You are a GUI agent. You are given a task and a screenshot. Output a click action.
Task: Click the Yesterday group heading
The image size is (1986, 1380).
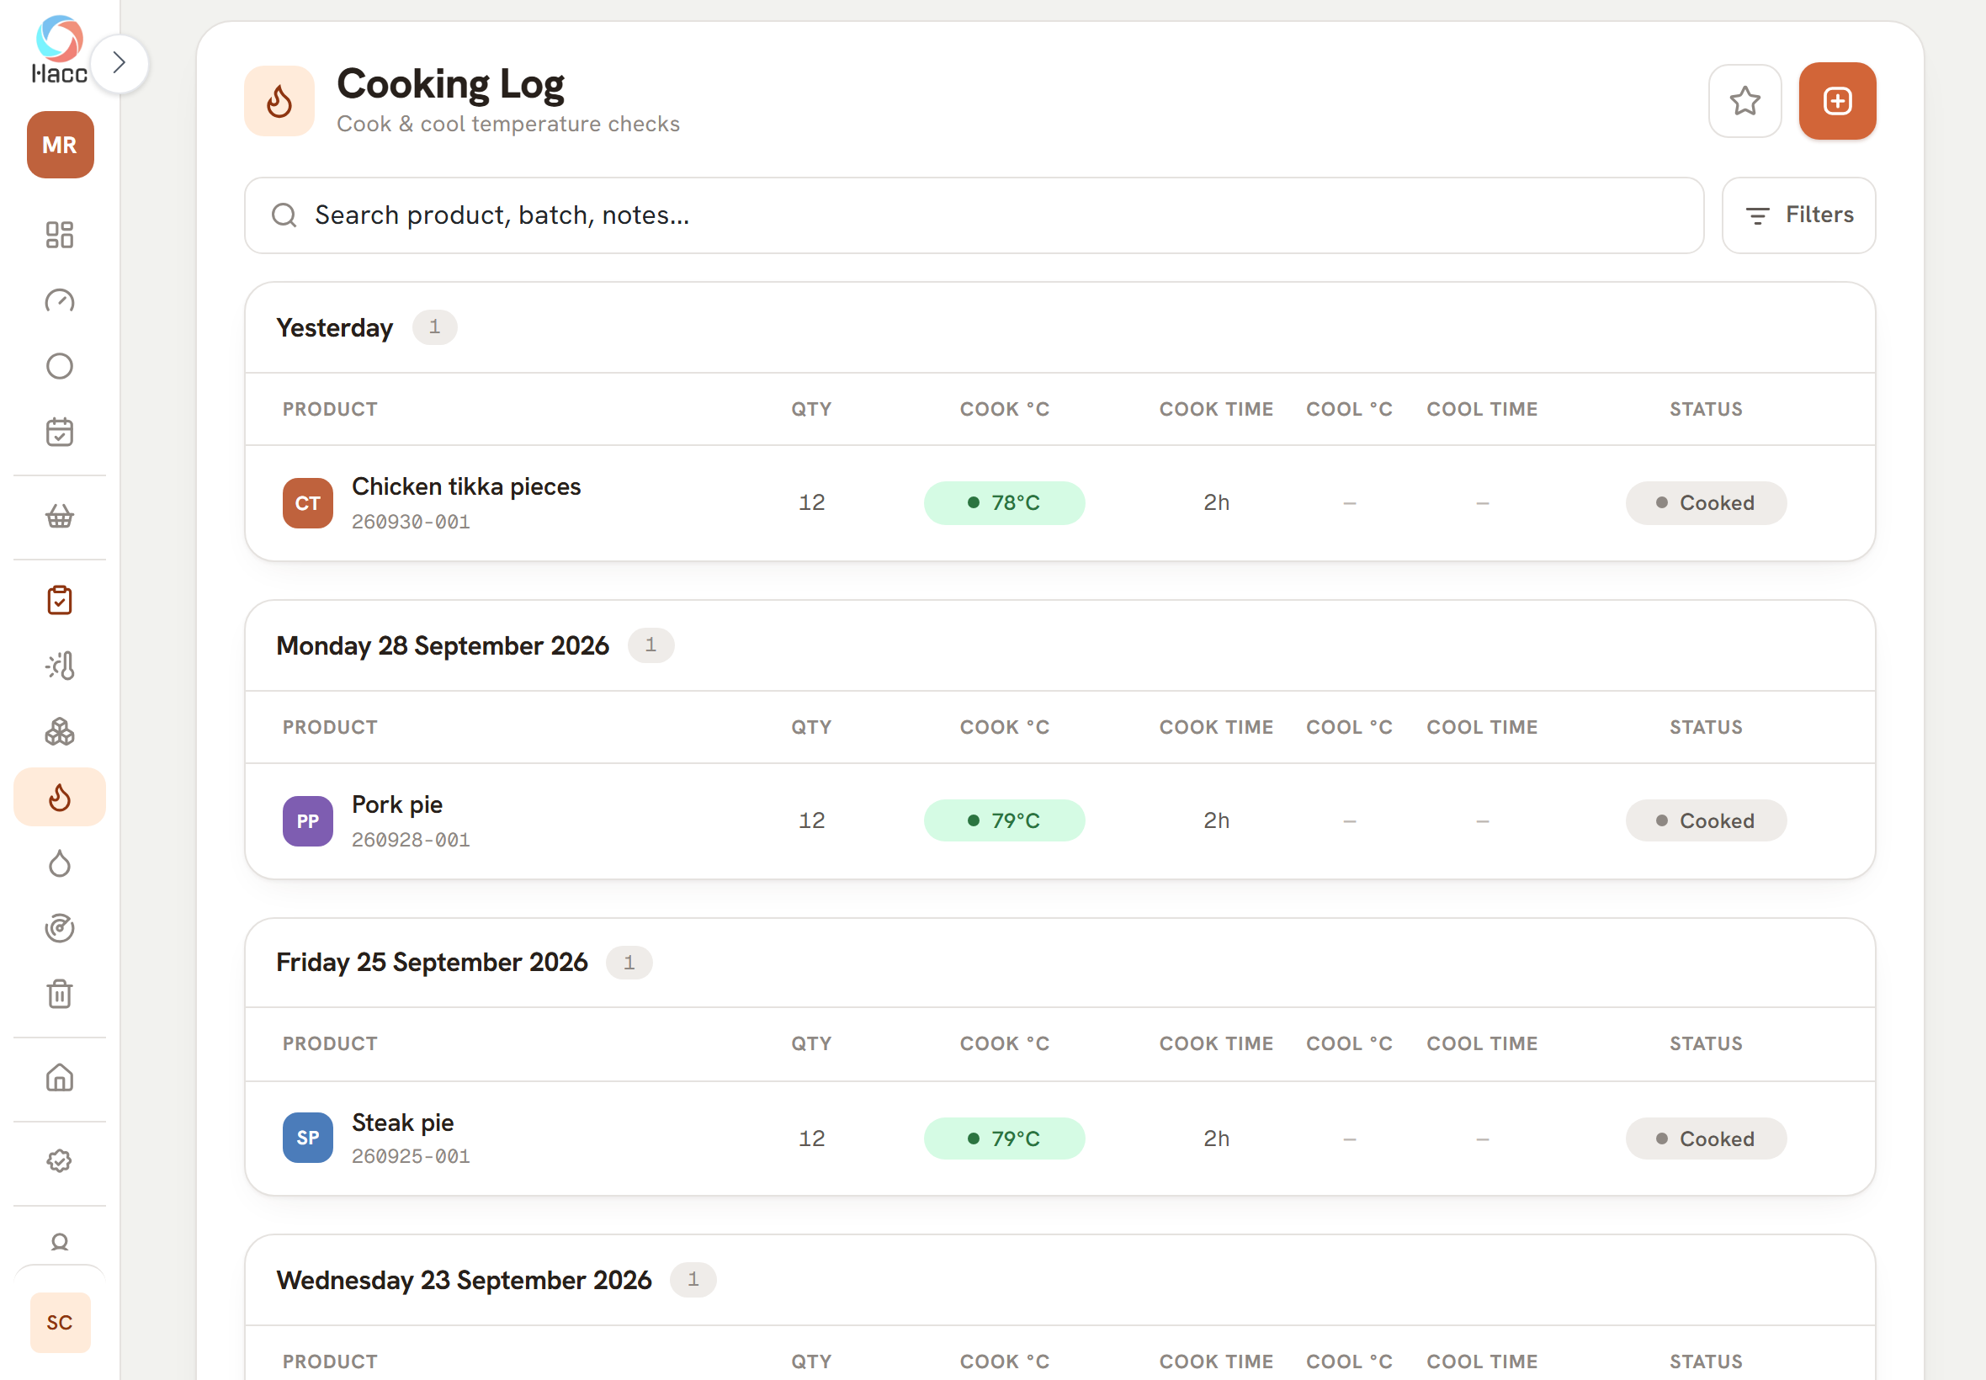click(x=335, y=327)
